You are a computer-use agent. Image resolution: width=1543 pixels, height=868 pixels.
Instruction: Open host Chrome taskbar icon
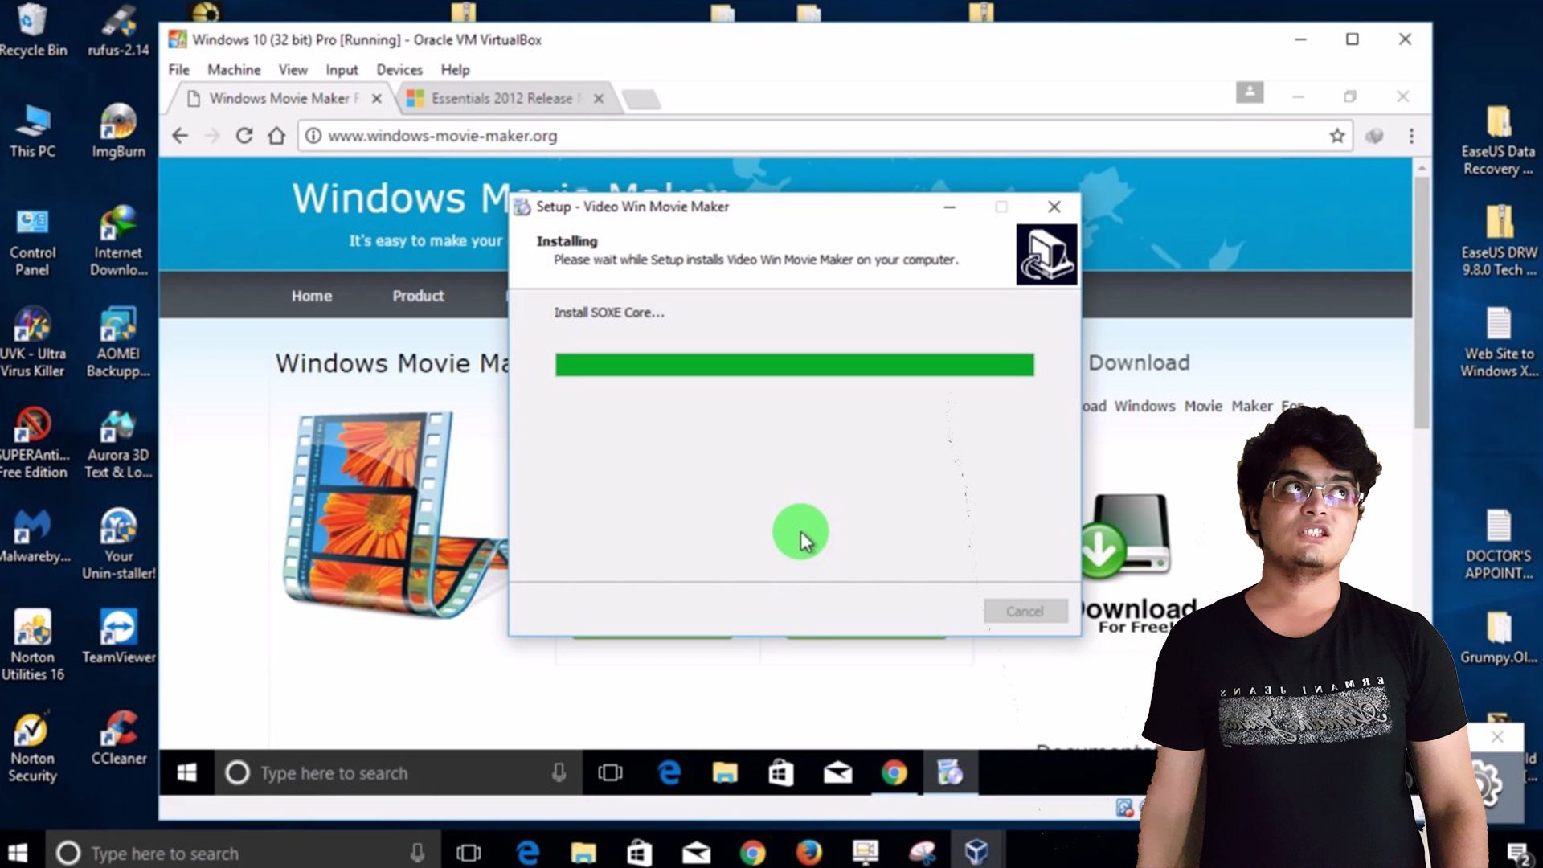click(753, 852)
